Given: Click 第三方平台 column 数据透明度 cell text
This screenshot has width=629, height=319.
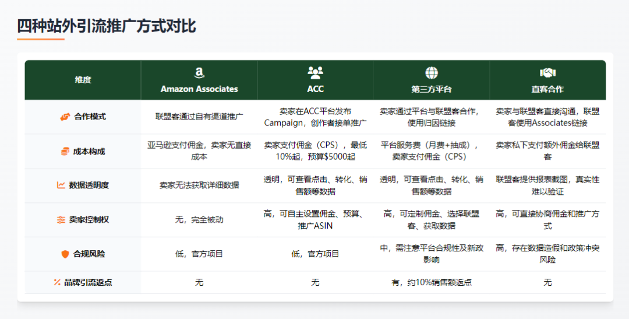Looking at the screenshot, I should click(x=432, y=185).
